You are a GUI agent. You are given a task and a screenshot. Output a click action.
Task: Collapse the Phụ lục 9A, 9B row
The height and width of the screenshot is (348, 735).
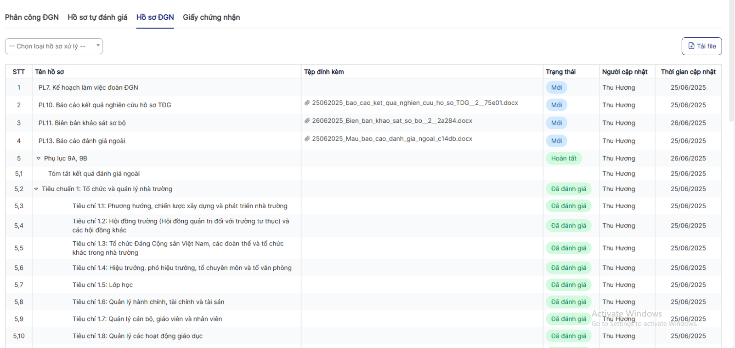point(39,159)
